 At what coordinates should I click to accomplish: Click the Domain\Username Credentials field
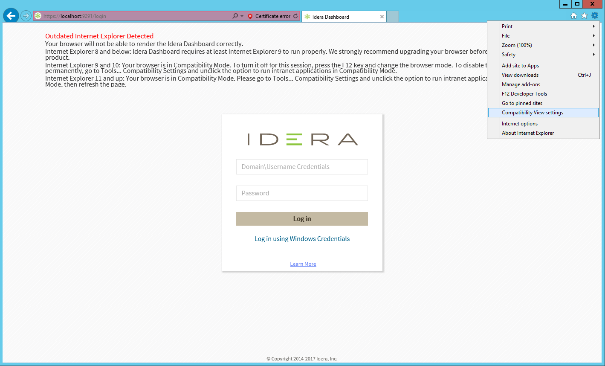[302, 167]
